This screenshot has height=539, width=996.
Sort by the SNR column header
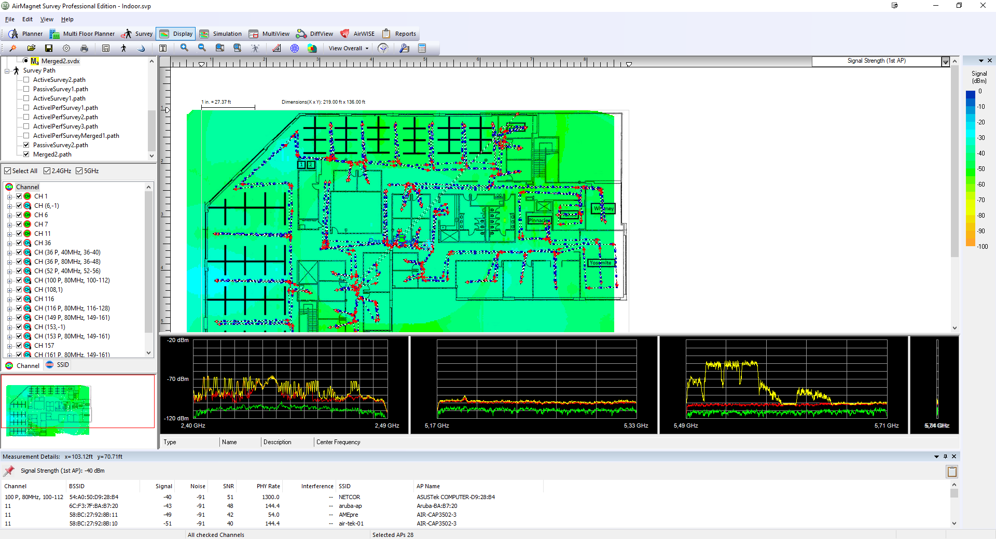[228, 486]
